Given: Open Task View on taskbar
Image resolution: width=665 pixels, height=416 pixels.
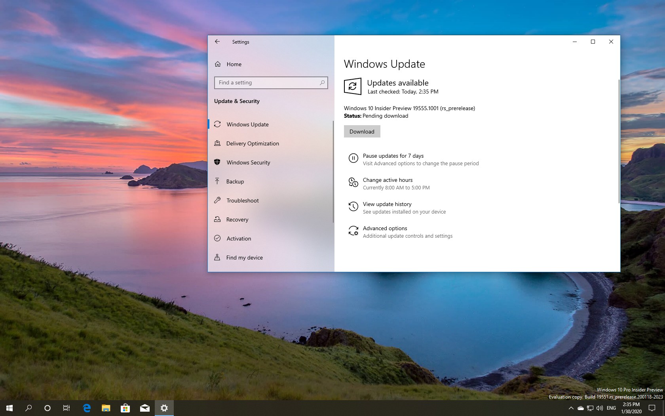Looking at the screenshot, I should point(66,408).
